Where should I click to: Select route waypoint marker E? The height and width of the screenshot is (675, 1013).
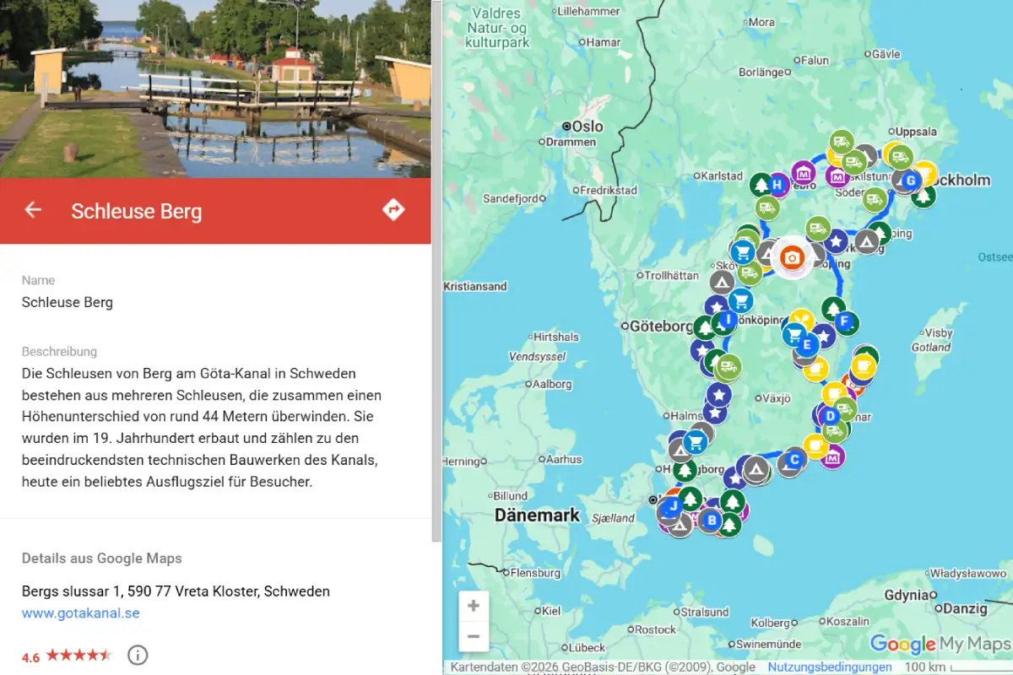point(807,344)
